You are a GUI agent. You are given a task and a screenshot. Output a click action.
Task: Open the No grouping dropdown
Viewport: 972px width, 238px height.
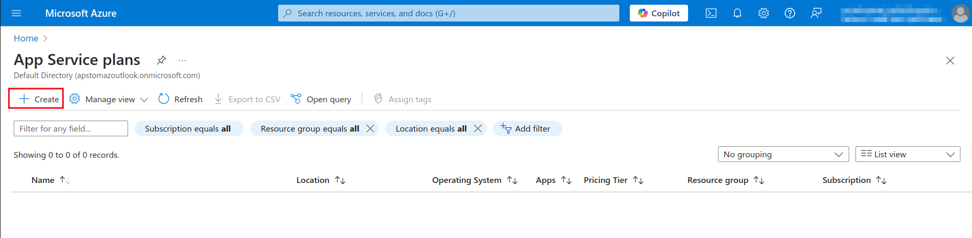[784, 154]
